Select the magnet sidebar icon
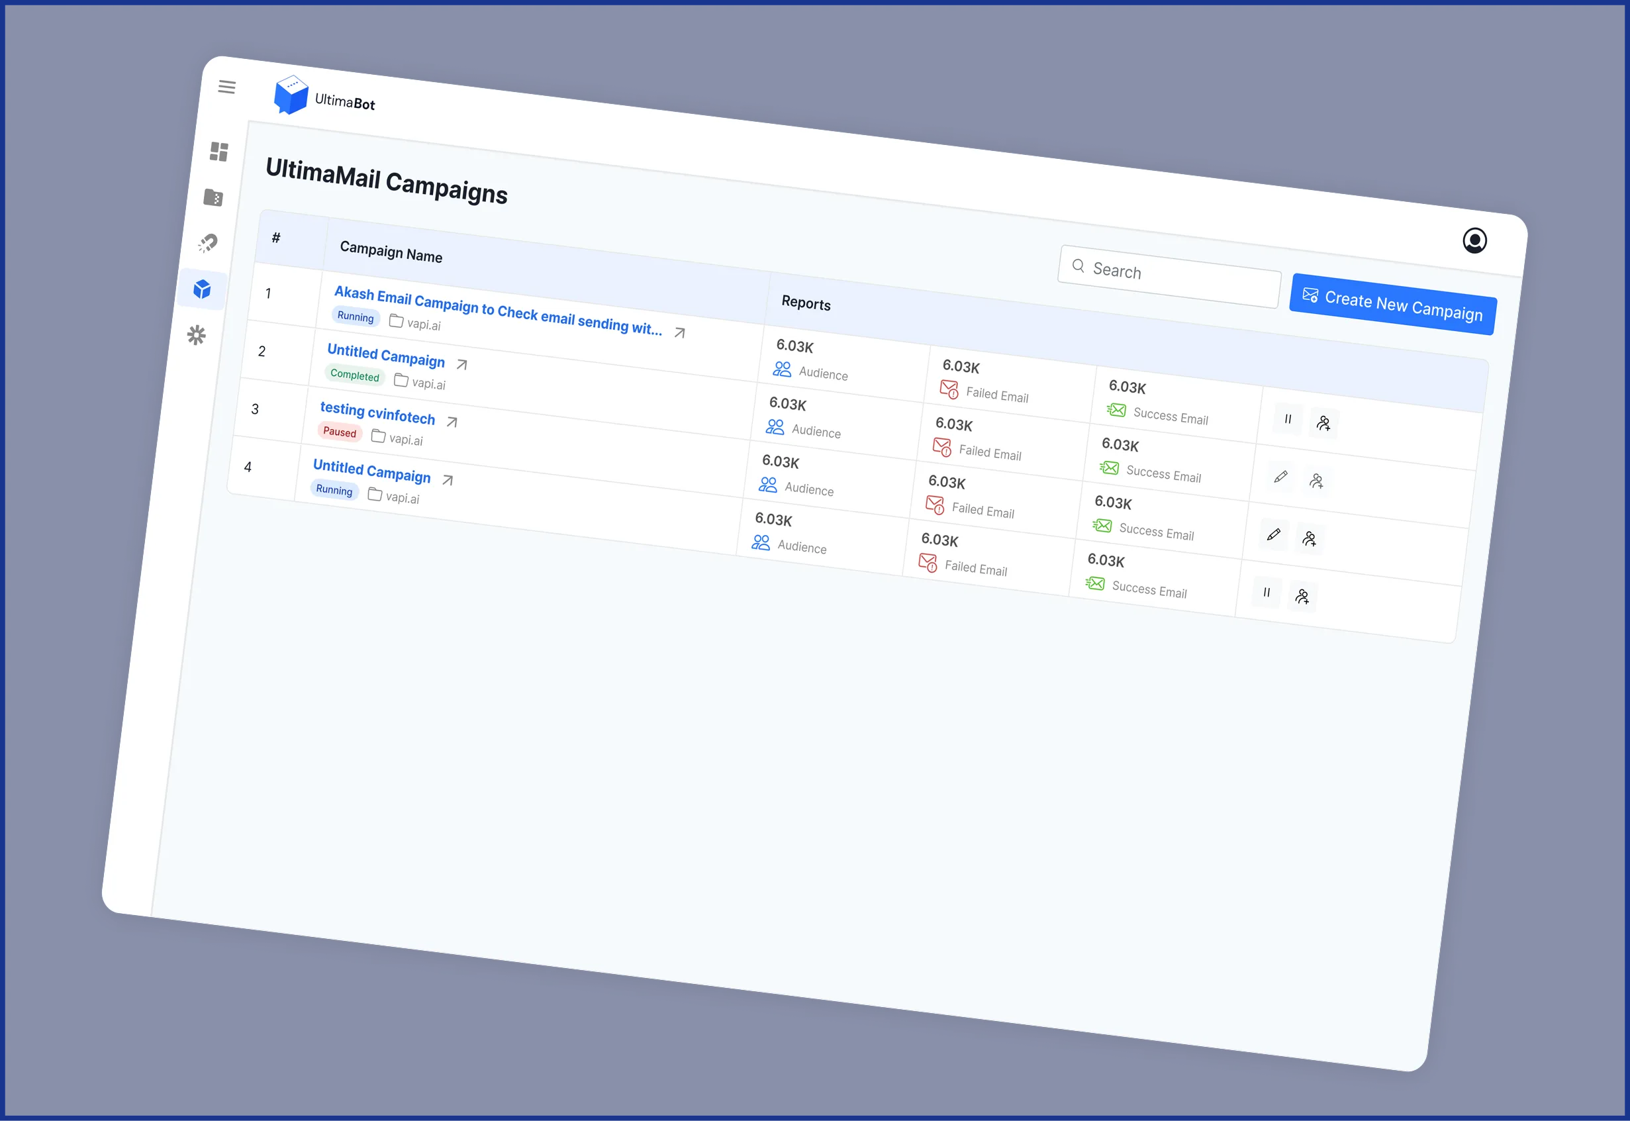The width and height of the screenshot is (1630, 1121). (208, 243)
